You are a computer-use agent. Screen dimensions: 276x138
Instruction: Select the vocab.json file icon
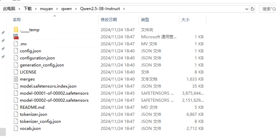(16, 129)
